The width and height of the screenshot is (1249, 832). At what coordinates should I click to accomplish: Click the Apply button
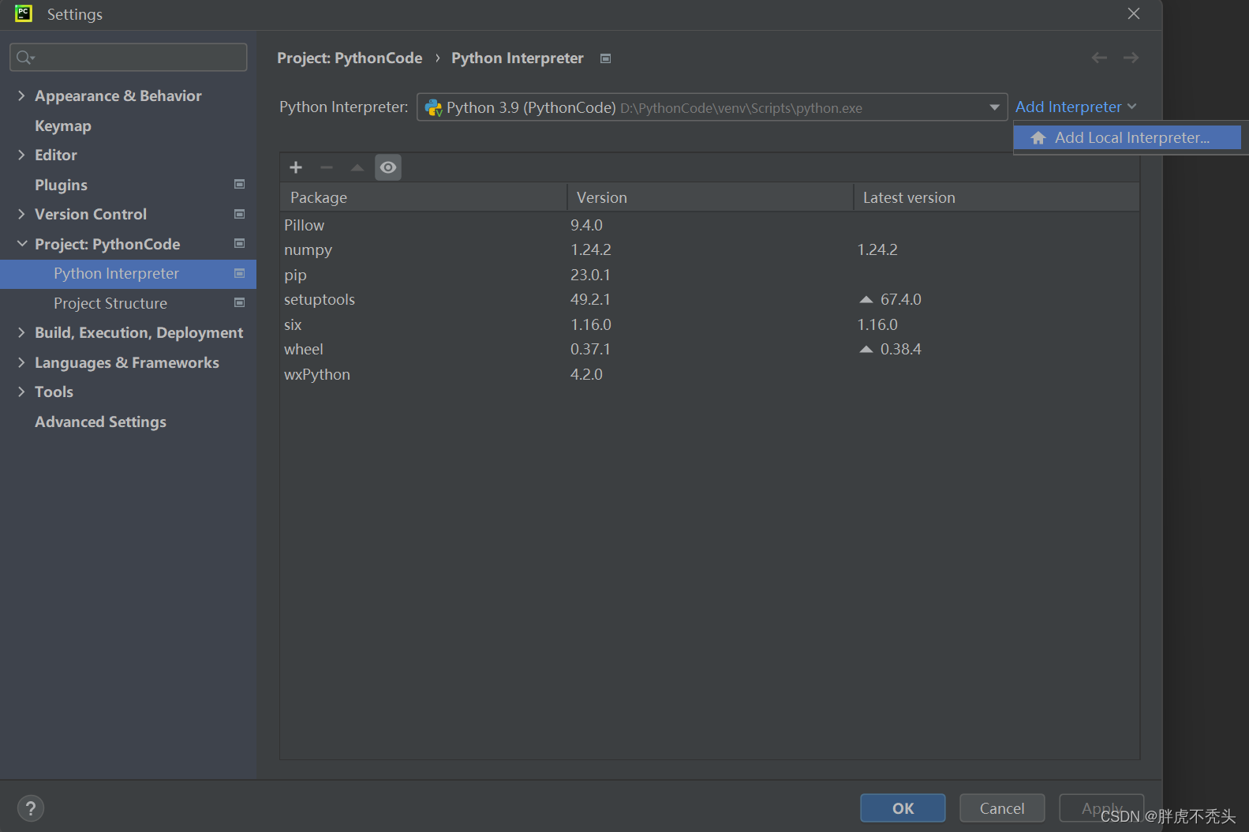pyautogui.click(x=1101, y=808)
